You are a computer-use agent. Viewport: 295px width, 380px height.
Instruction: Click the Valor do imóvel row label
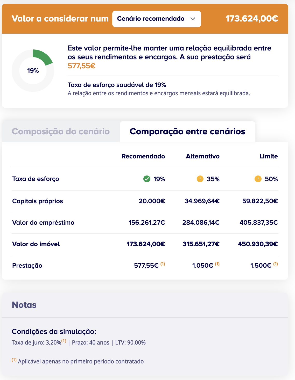click(36, 244)
